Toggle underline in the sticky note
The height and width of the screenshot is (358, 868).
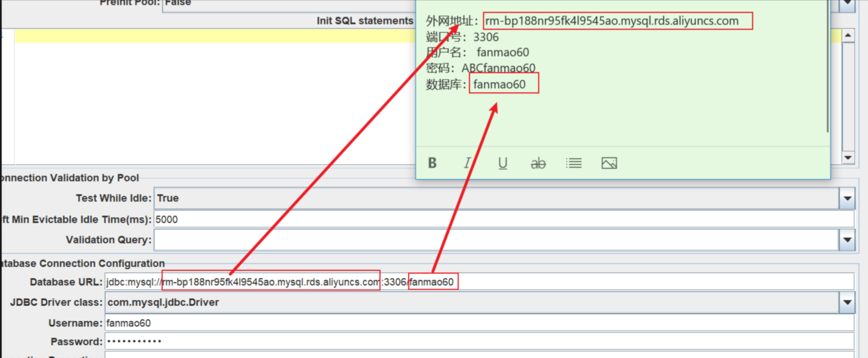(x=503, y=163)
